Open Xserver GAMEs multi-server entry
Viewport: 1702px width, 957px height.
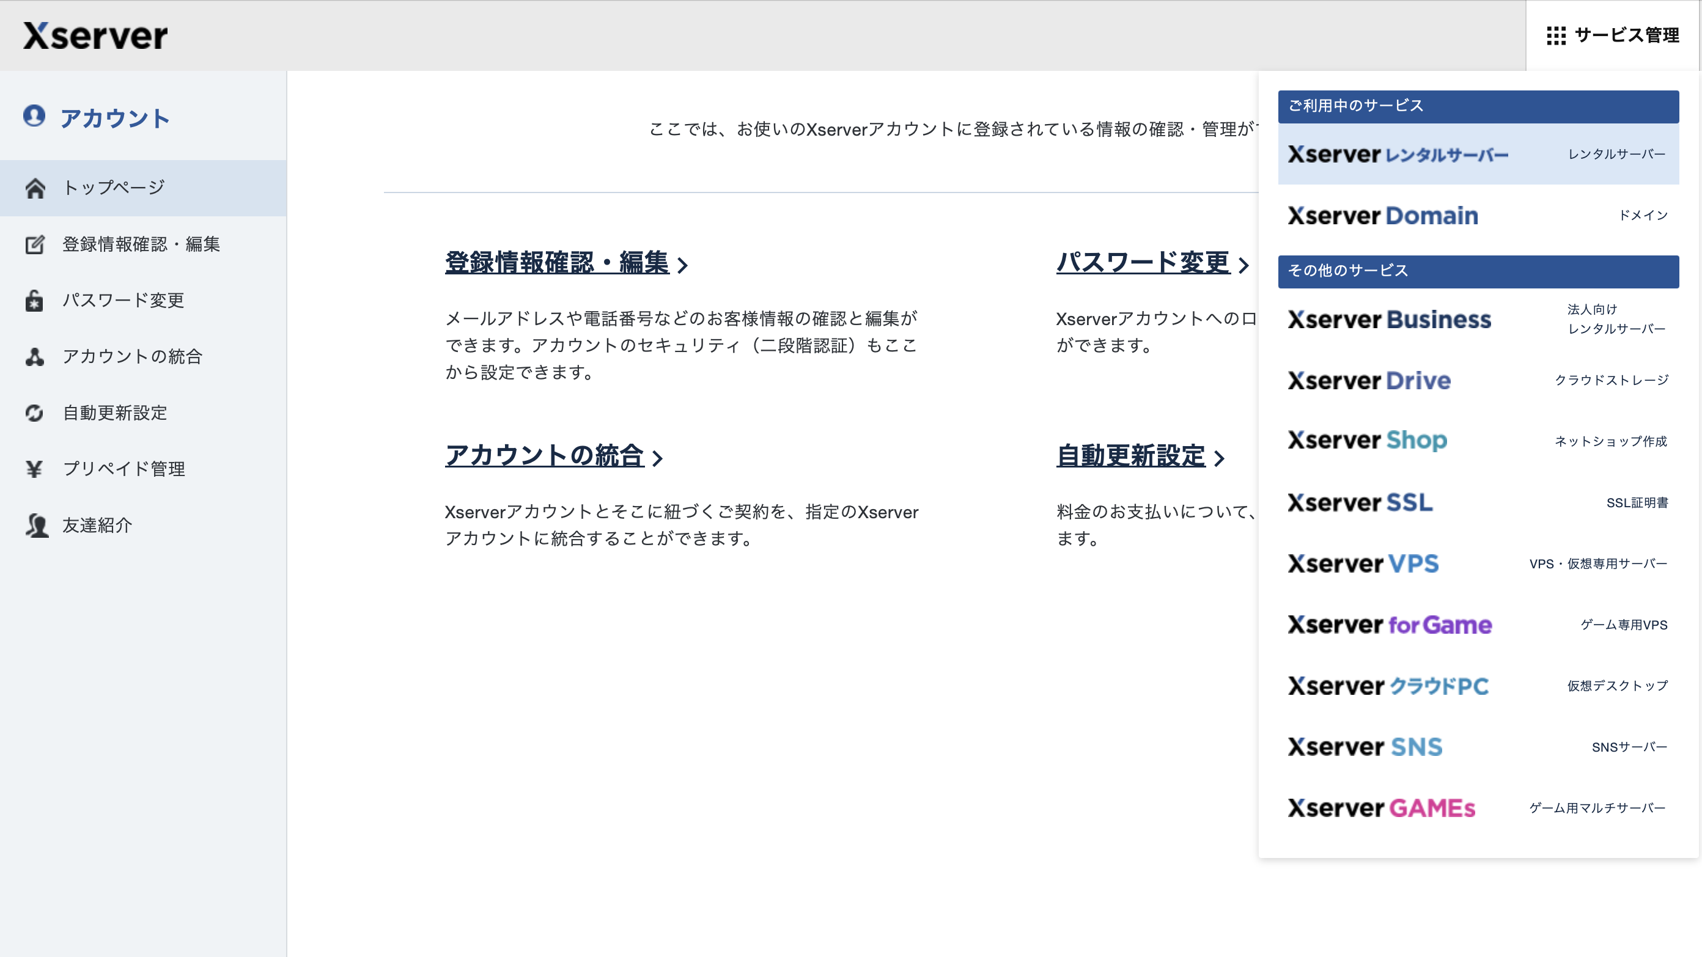tap(1478, 808)
